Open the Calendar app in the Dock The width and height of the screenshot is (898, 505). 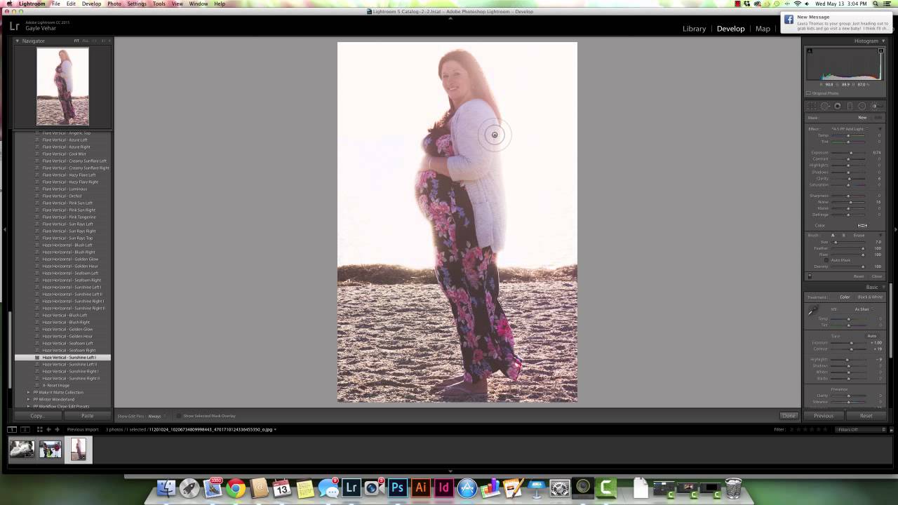tap(281, 487)
